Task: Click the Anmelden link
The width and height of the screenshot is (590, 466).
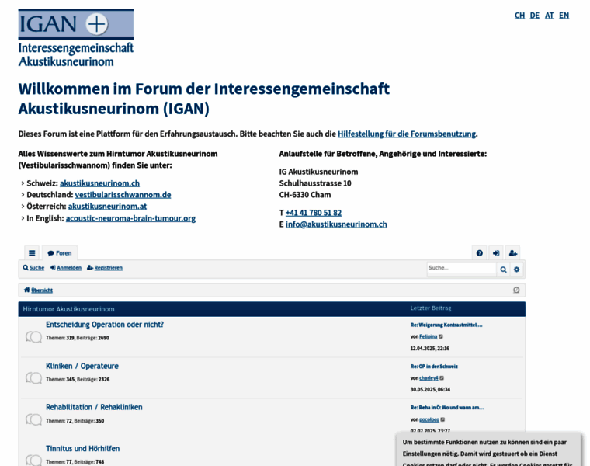Action: point(69,268)
